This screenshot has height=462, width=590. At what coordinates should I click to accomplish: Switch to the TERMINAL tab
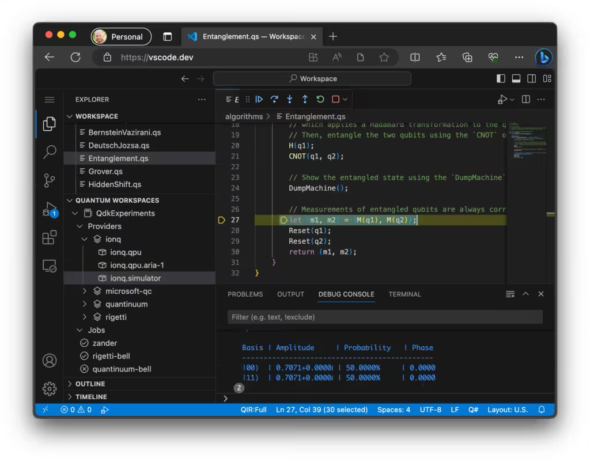[x=405, y=294]
